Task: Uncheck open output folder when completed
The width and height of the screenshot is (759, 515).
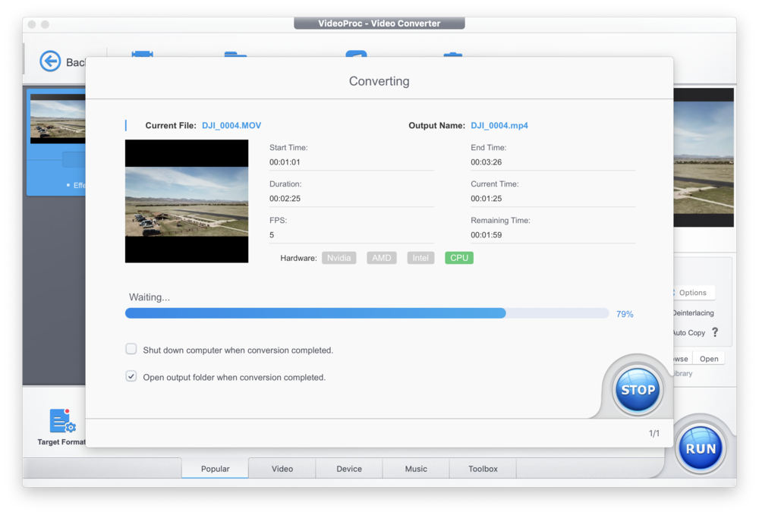Action: coord(131,376)
